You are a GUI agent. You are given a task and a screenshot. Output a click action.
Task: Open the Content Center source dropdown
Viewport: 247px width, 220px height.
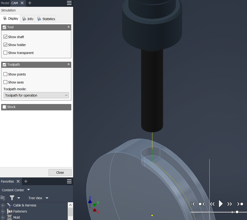click(x=28, y=190)
